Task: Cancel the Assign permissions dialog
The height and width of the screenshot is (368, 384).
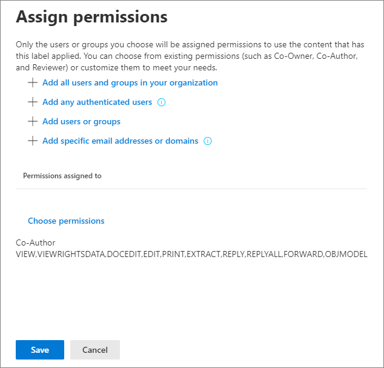Action: [x=94, y=350]
